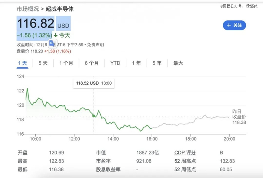
Task: Click the 118.52 USD chart tooltip
Action: [x=94, y=83]
